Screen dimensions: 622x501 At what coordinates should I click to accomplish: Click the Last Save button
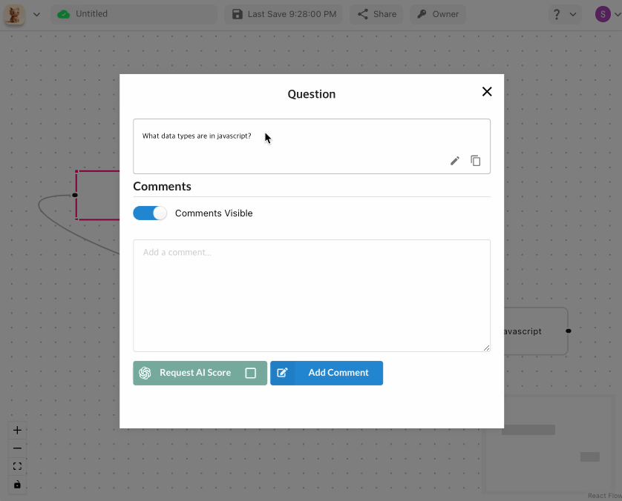coord(284,14)
